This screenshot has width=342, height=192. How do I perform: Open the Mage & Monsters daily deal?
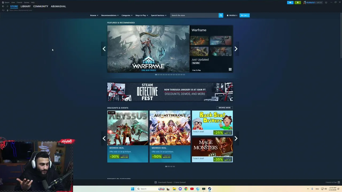(x=212, y=150)
